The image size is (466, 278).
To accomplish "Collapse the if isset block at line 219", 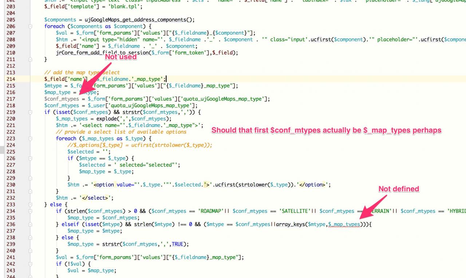I will 30,112.
